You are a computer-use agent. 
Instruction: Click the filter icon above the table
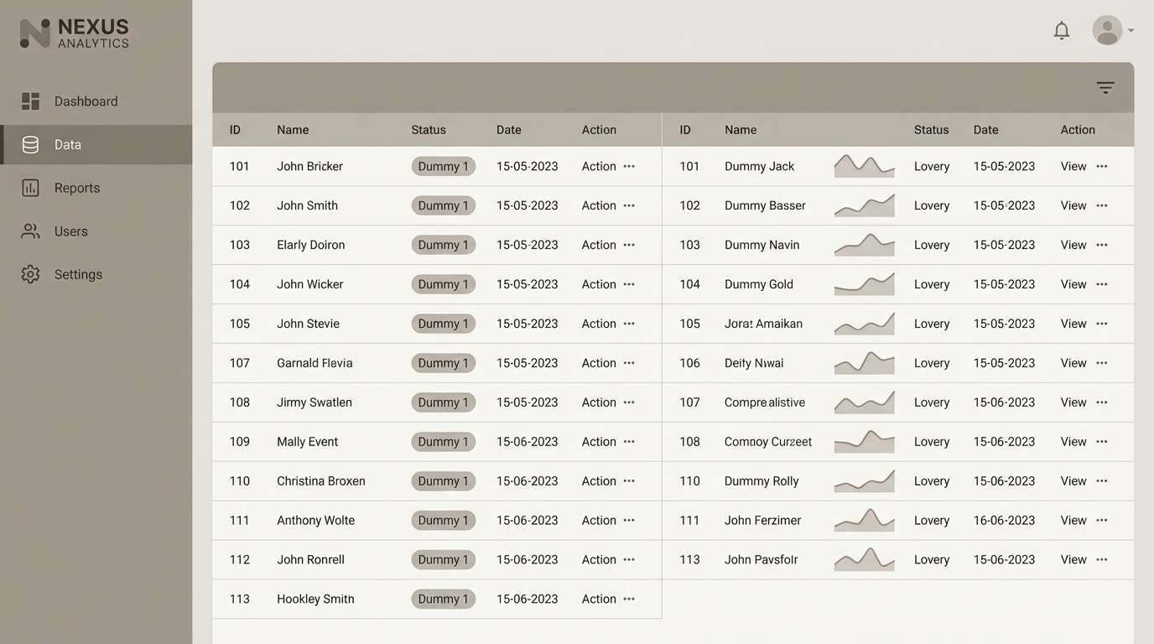pyautogui.click(x=1105, y=86)
